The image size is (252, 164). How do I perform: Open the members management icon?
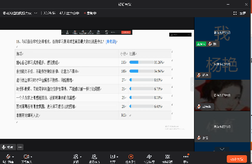coord(94,156)
